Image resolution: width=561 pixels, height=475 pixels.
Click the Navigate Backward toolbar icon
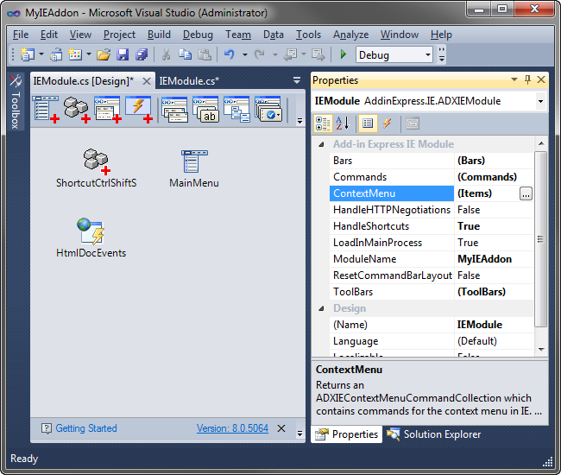pyautogui.click(x=291, y=54)
